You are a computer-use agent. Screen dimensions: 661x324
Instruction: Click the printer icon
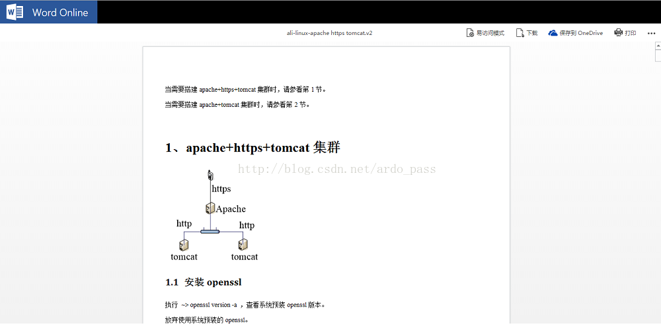[x=619, y=33]
